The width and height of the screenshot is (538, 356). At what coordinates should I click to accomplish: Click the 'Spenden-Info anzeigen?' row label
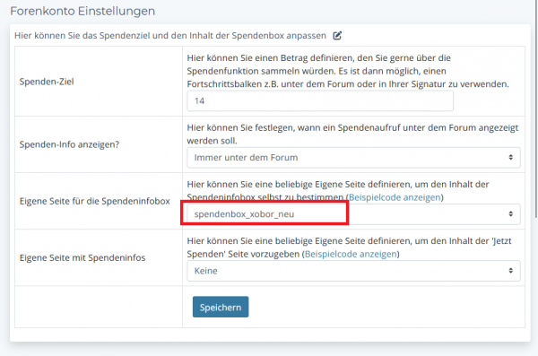click(x=69, y=144)
